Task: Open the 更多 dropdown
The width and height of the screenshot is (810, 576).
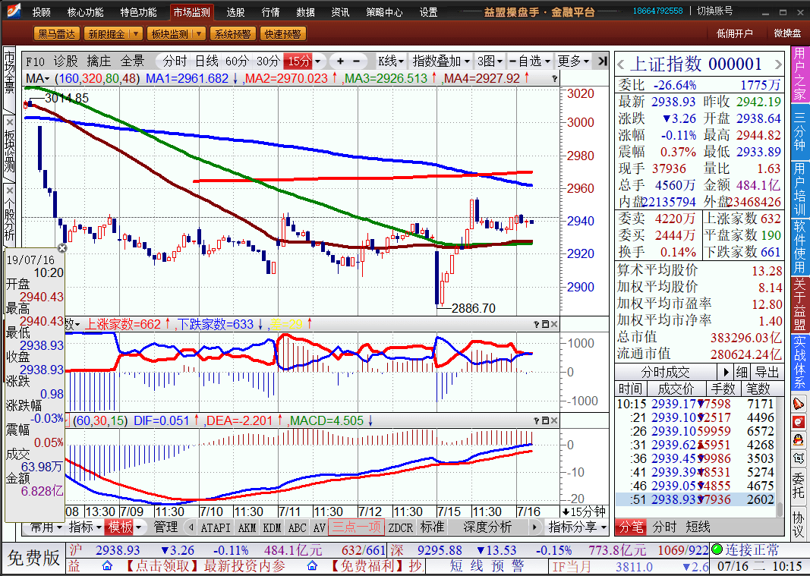Action: tap(573, 61)
